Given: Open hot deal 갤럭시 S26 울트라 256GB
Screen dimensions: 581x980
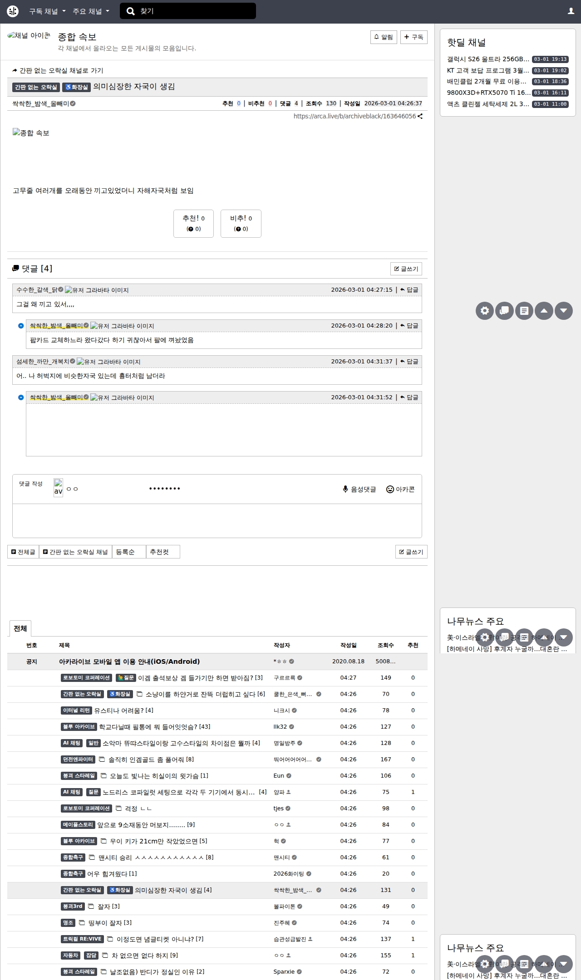Looking at the screenshot, I should [488, 59].
